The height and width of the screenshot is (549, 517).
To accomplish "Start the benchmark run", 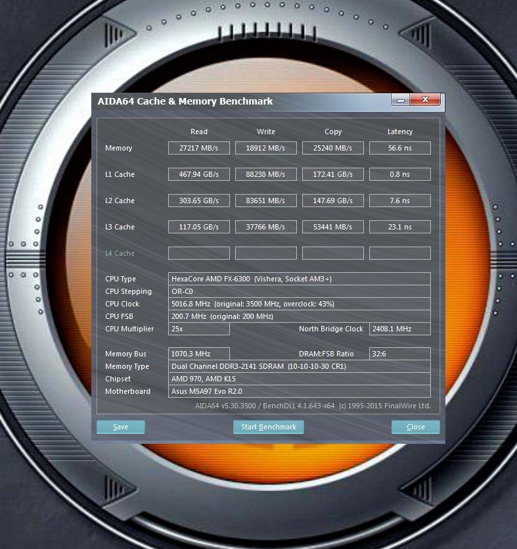I will 268,427.
